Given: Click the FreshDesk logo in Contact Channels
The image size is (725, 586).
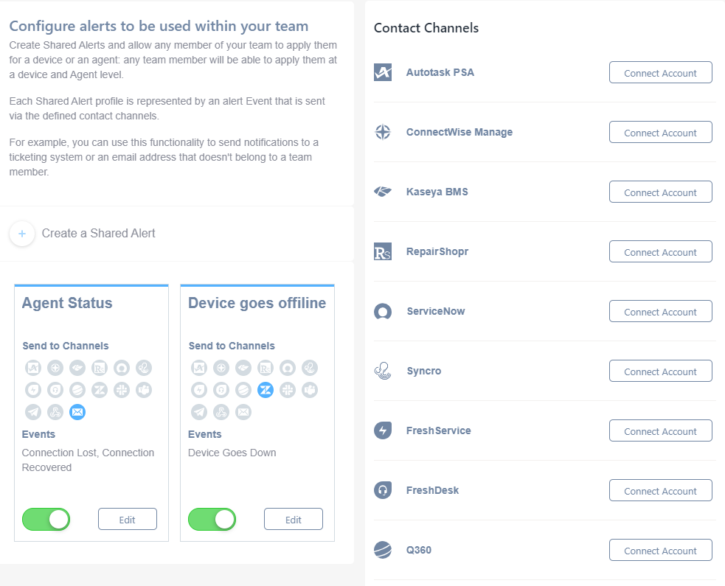Looking at the screenshot, I should (x=383, y=490).
